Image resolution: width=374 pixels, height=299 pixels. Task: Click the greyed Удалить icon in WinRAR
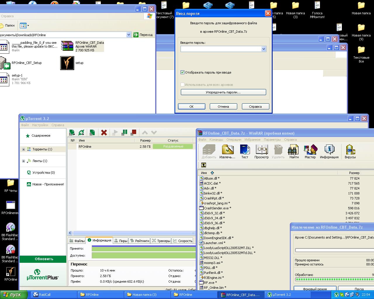pyautogui.click(x=278, y=152)
